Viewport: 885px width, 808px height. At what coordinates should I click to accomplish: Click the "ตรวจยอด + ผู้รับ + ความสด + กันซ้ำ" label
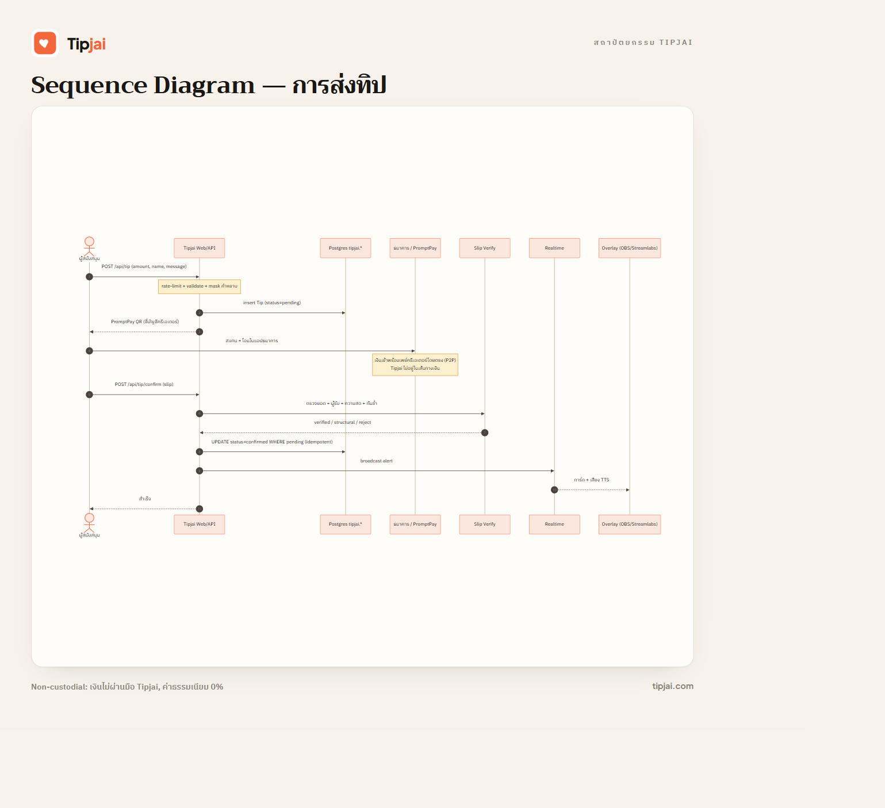pos(342,403)
